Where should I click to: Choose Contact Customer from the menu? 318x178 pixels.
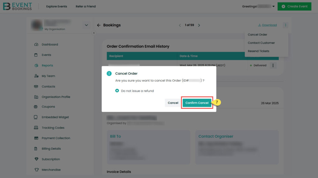click(261, 43)
